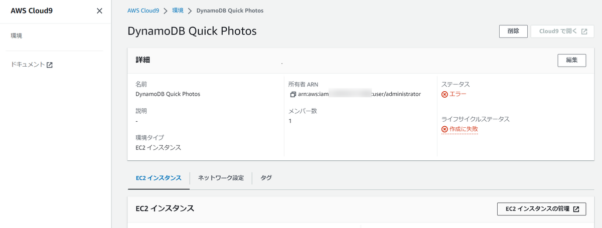This screenshot has height=228, width=602.
Task: Click the 詳細 panel heading
Action: point(143,60)
